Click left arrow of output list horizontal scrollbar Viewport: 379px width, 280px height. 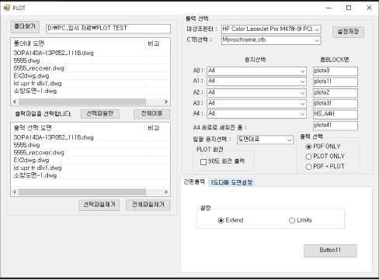point(15,192)
